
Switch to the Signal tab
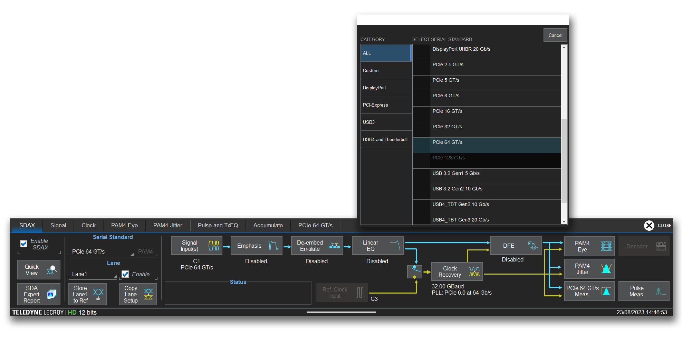pos(58,225)
